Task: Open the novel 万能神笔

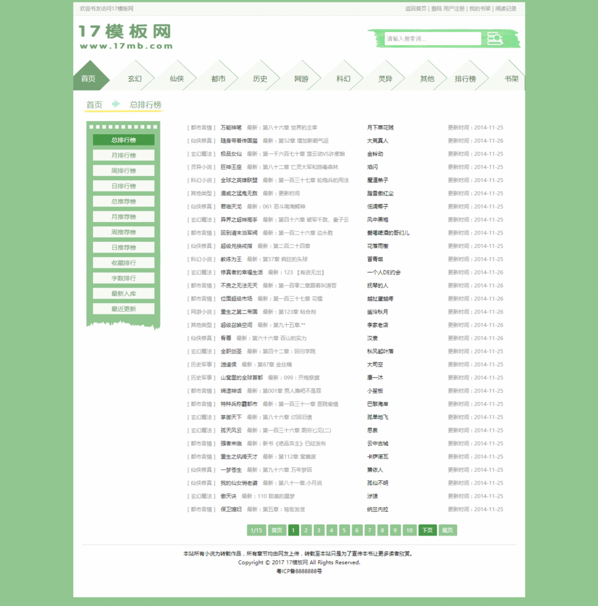Action: click(233, 128)
